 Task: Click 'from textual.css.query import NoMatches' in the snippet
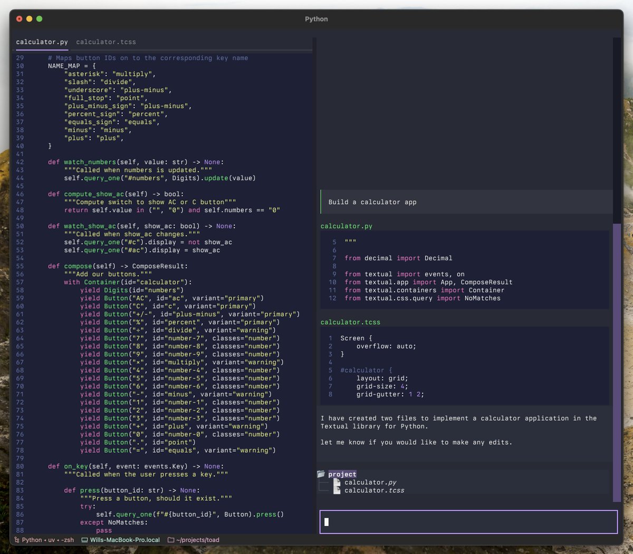(423, 298)
